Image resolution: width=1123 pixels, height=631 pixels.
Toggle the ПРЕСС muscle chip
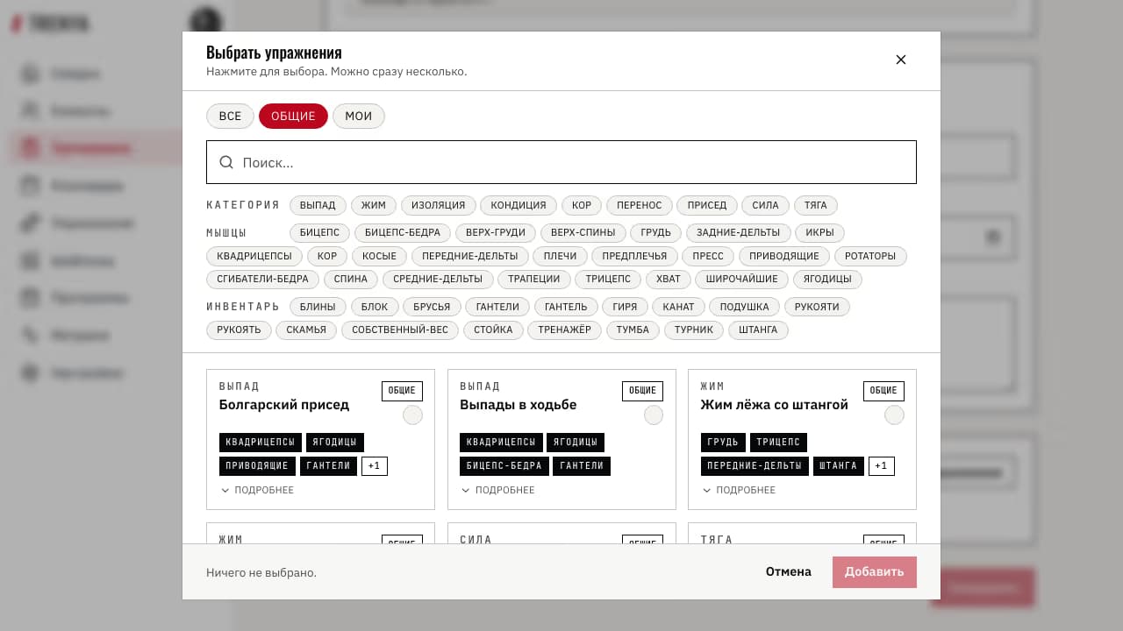point(708,256)
